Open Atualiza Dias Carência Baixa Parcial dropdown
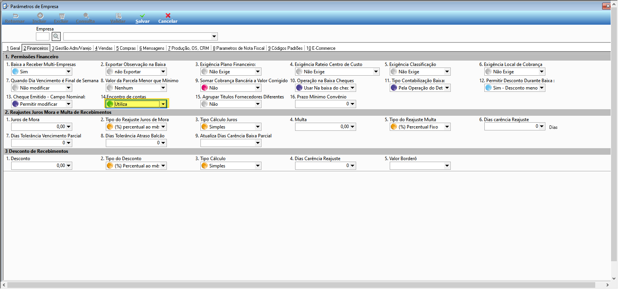Viewport: 618px width, 289px height. point(258,143)
